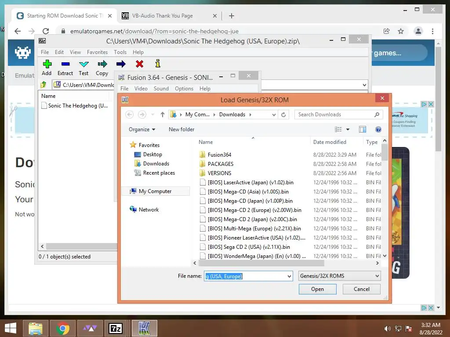The image size is (450, 337).
Task: Click the blue Move arrow in 7-Zip
Action: (x=121, y=64)
